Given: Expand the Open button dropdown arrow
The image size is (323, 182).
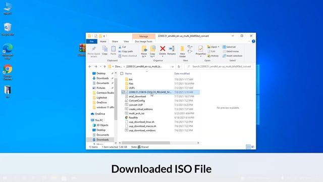Looking at the screenshot, I should 219,47.
